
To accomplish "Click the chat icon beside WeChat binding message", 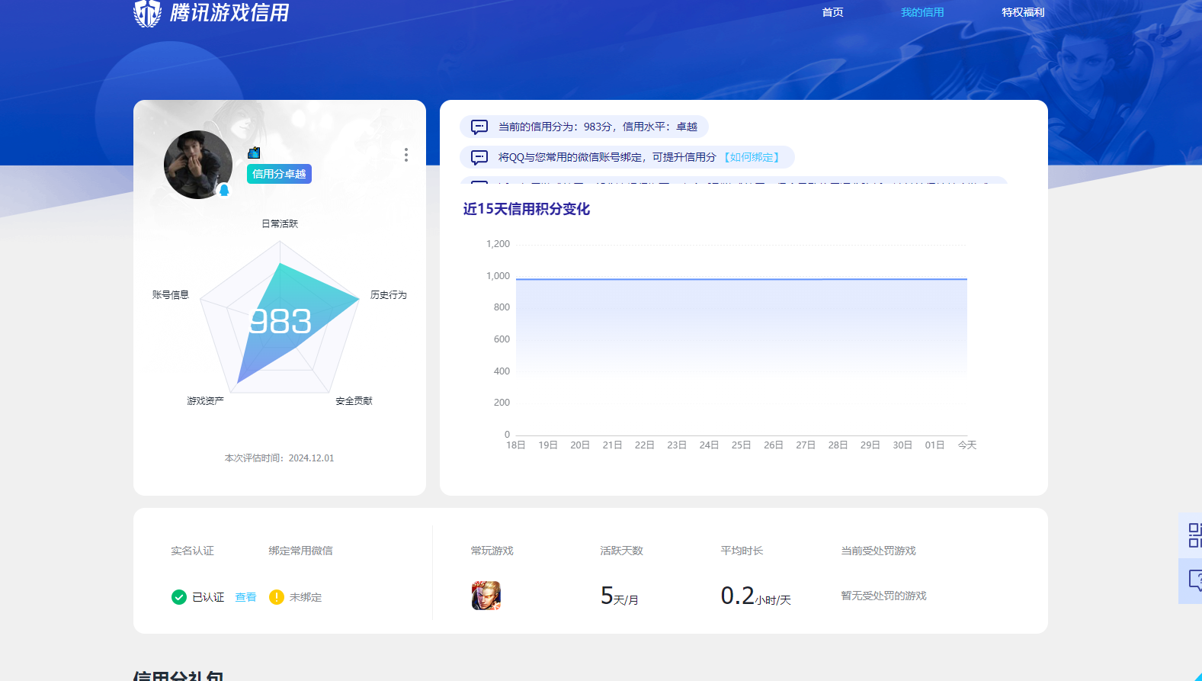I will coord(479,158).
